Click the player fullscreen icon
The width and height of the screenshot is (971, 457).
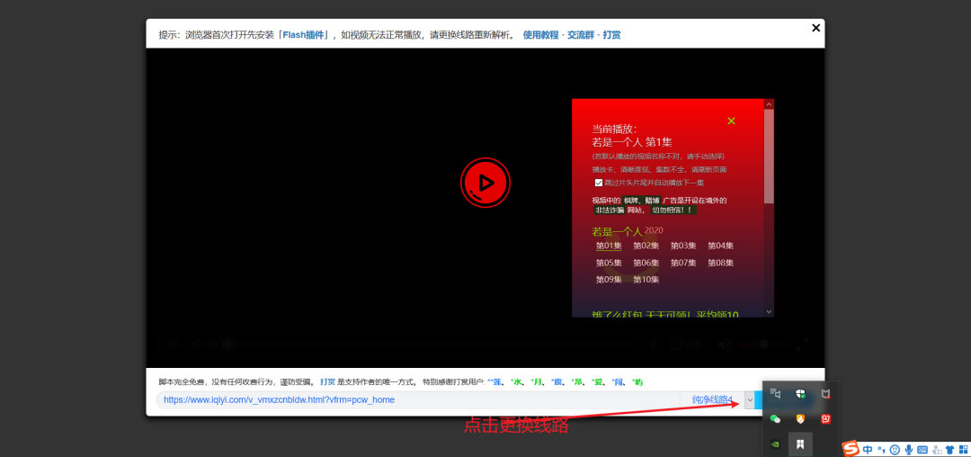click(x=802, y=345)
